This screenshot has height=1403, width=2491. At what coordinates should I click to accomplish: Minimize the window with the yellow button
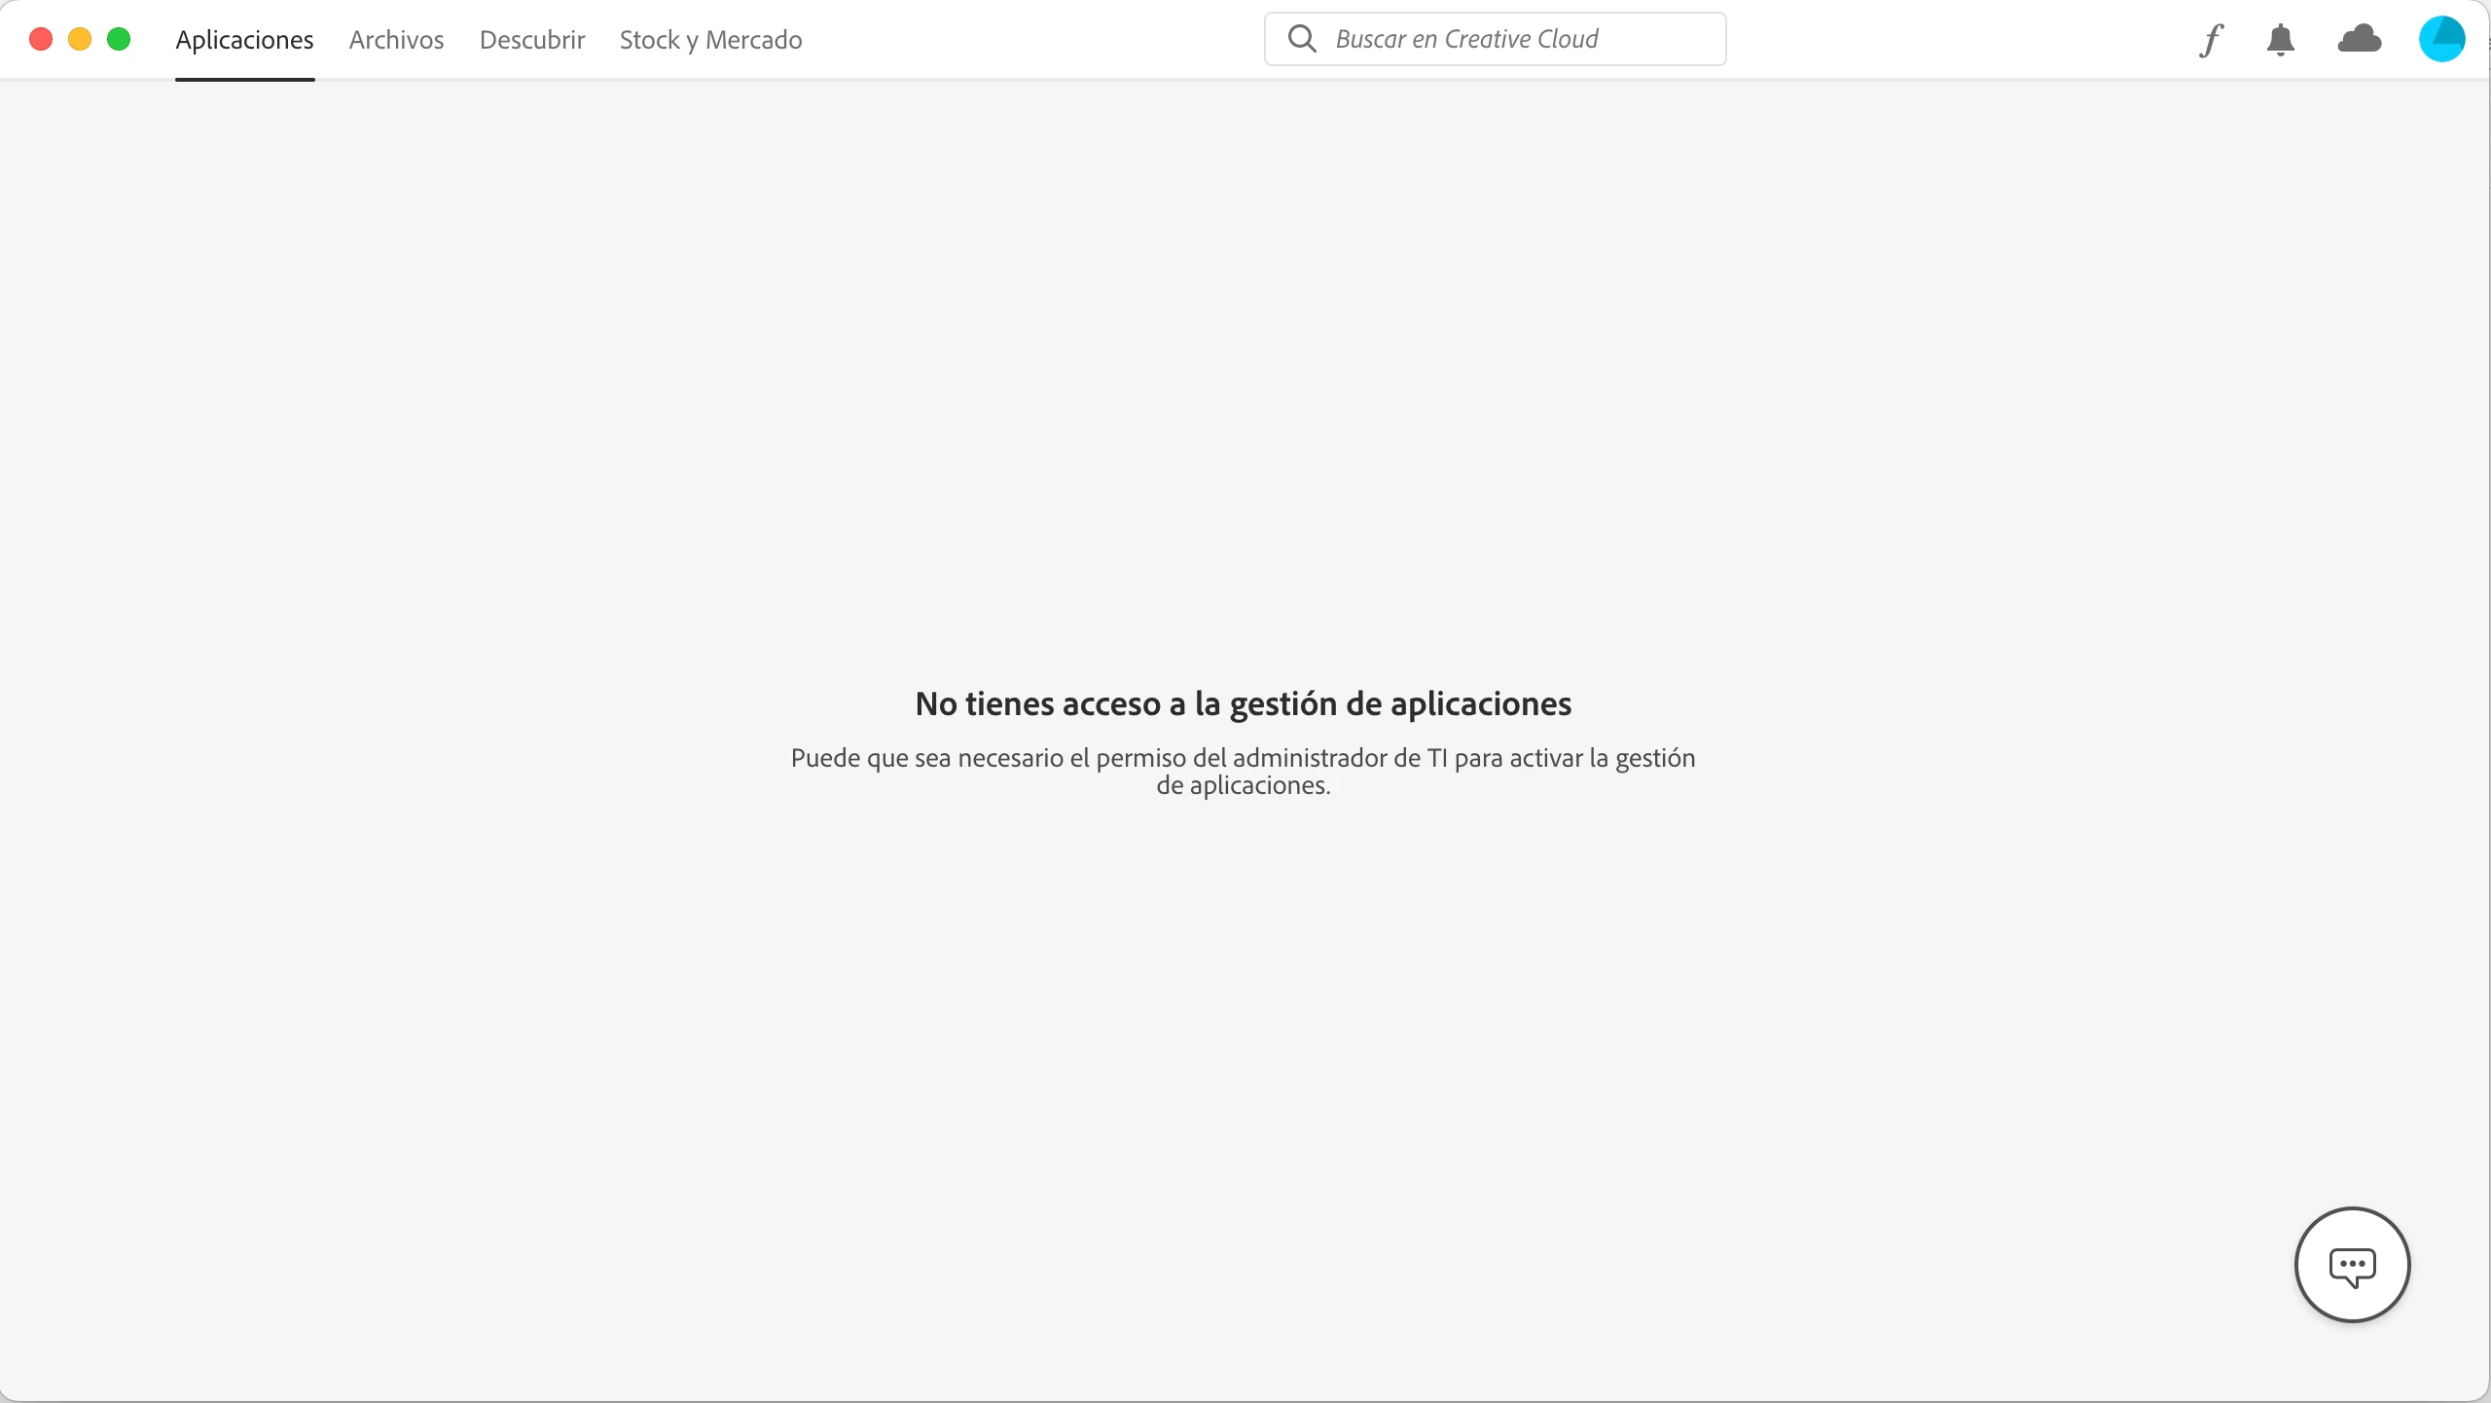tap(80, 39)
